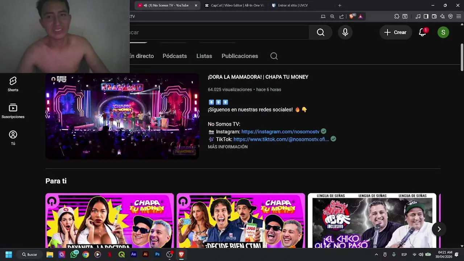The height and width of the screenshot is (261, 464).
Task: Show hidden system tray icons
Action: point(376,254)
